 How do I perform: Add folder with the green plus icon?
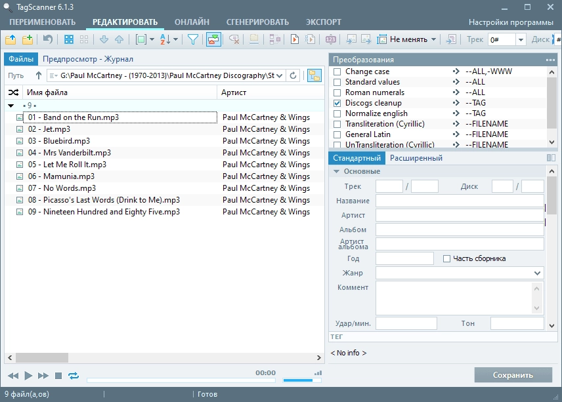tap(27, 39)
